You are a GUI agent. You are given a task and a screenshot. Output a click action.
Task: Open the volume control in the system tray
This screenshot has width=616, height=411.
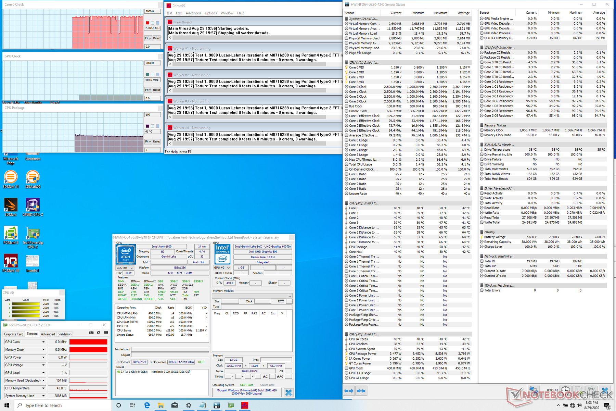(579, 406)
